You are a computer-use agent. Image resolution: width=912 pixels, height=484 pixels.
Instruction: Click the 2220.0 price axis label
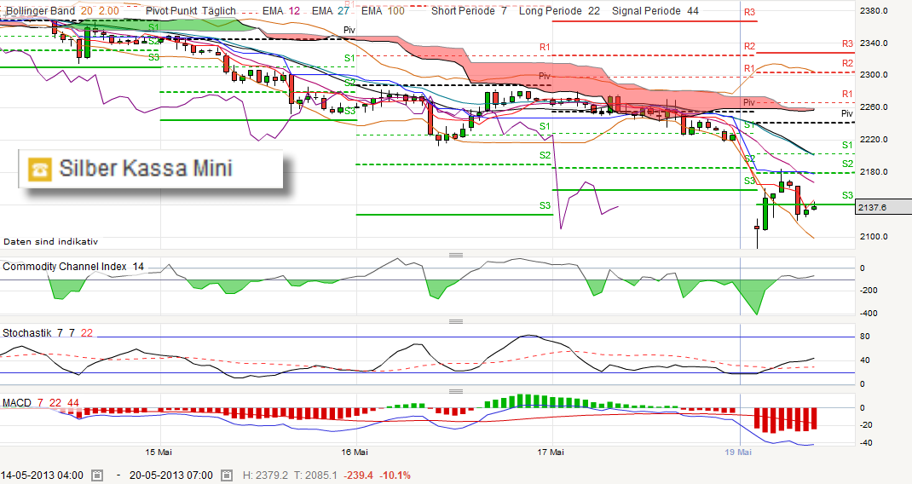[x=874, y=140]
